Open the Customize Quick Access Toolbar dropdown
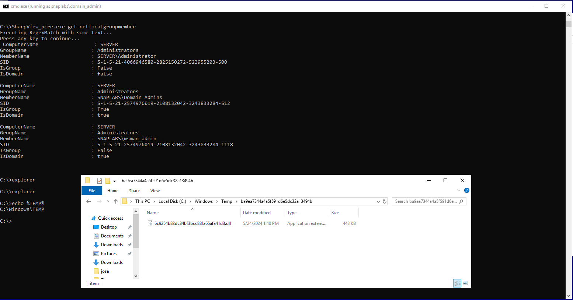This screenshot has width=573, height=300. (x=114, y=181)
